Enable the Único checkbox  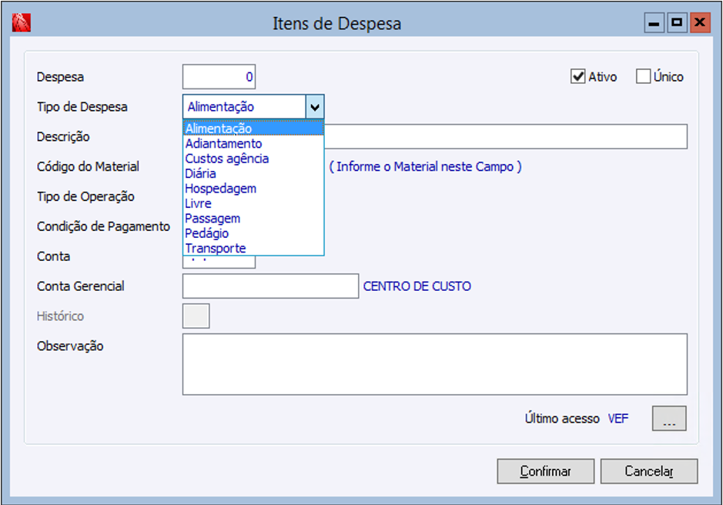click(x=644, y=77)
